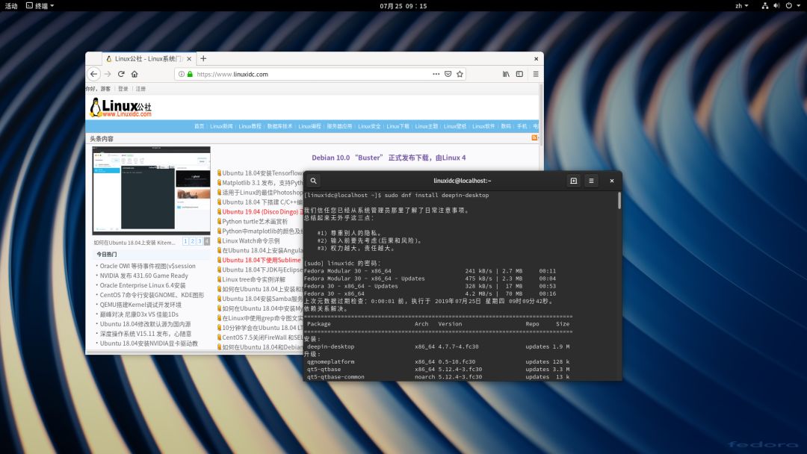Open Firefox library icon

point(506,74)
